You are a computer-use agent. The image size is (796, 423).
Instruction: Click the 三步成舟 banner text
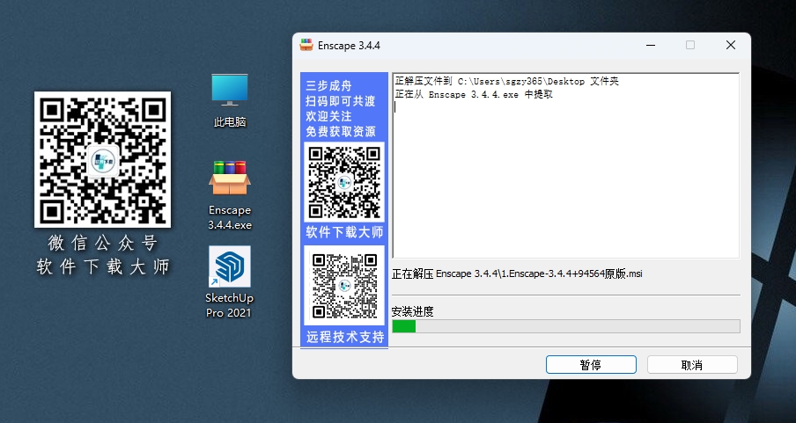tap(328, 85)
